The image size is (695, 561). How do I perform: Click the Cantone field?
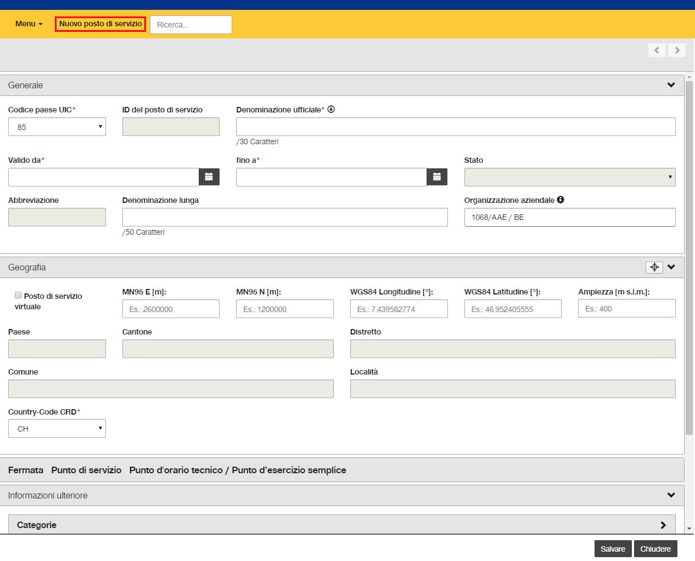click(228, 349)
